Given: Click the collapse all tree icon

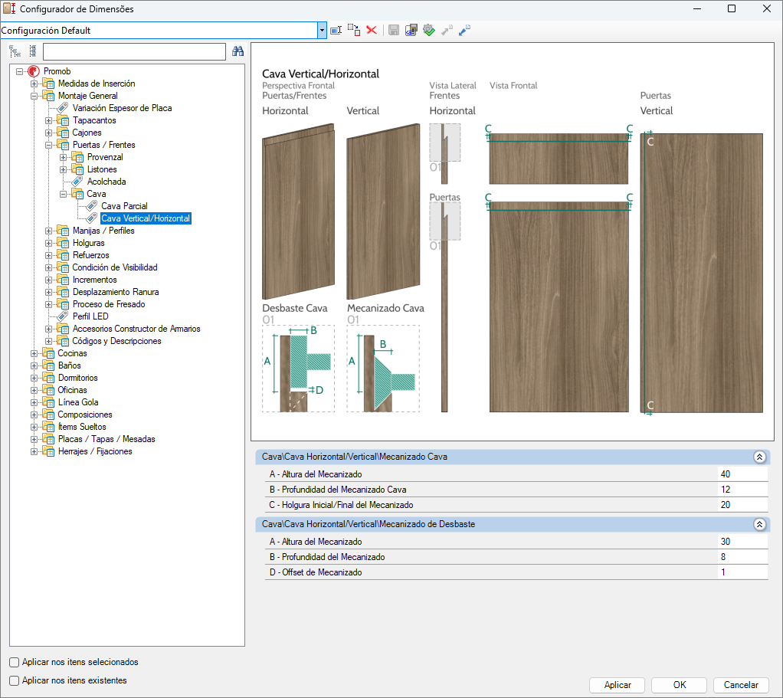Looking at the screenshot, I should pyautogui.click(x=32, y=51).
